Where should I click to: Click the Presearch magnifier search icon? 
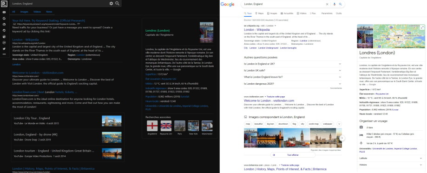tap(117, 4)
